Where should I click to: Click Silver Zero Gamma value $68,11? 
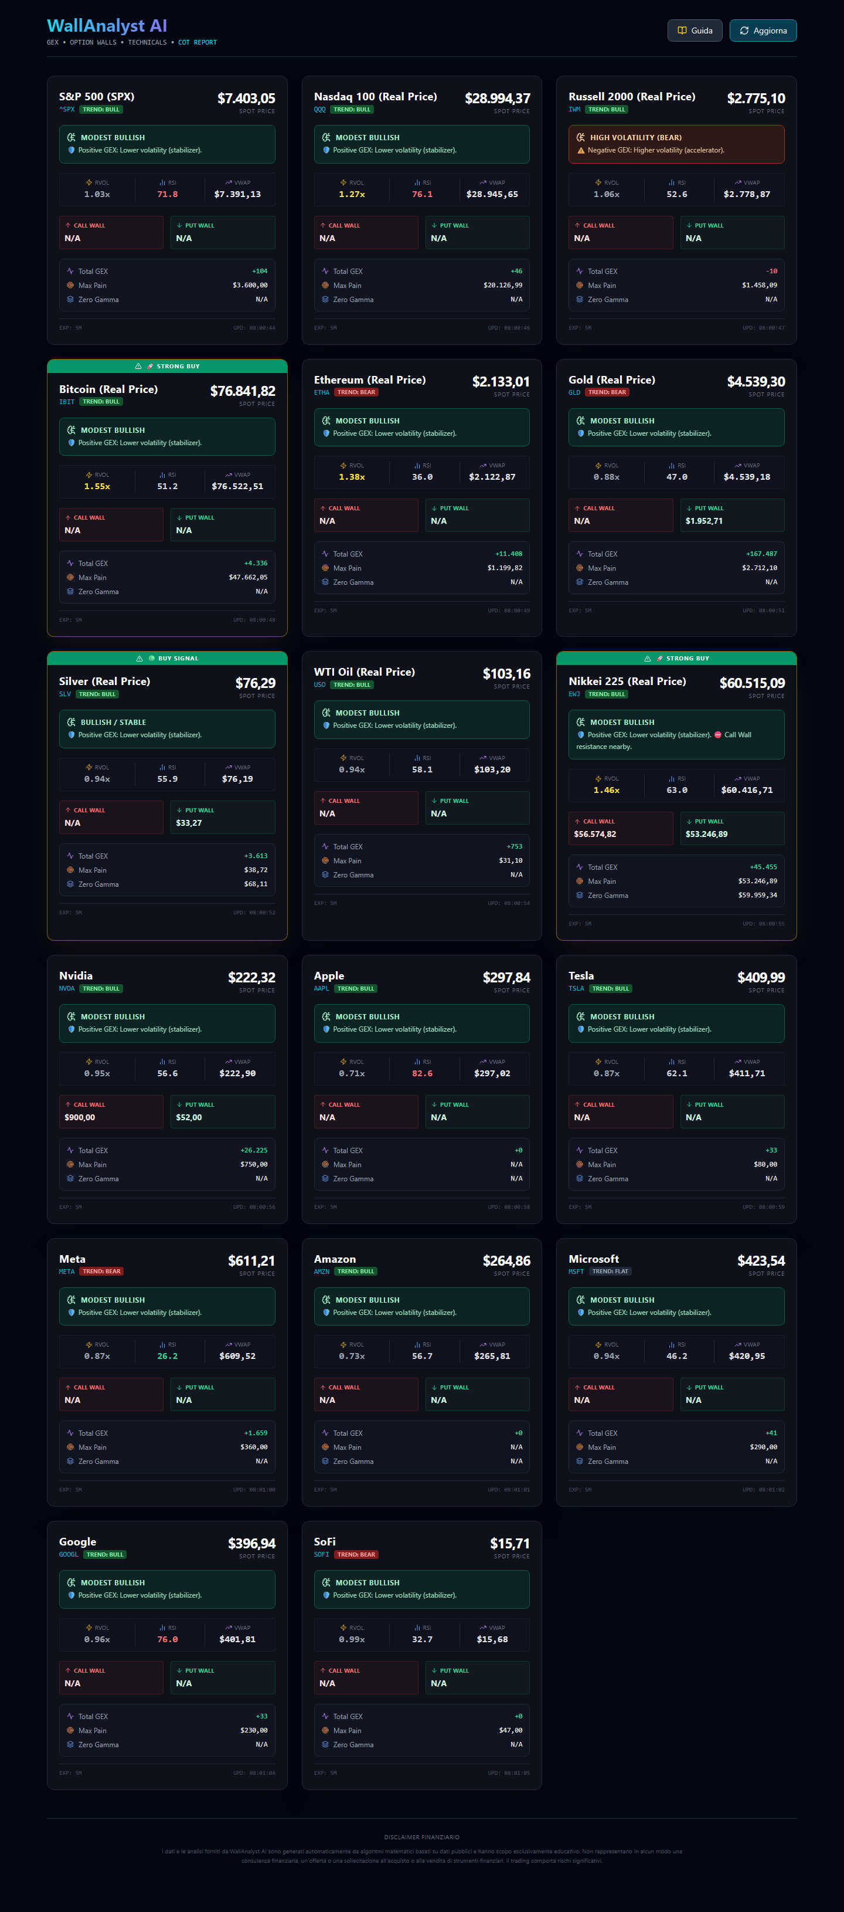coord(256,884)
